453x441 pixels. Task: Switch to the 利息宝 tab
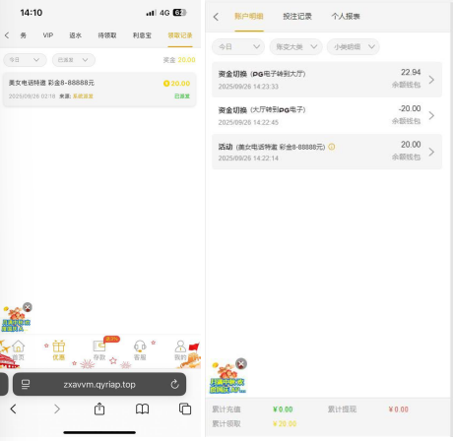[x=142, y=35]
